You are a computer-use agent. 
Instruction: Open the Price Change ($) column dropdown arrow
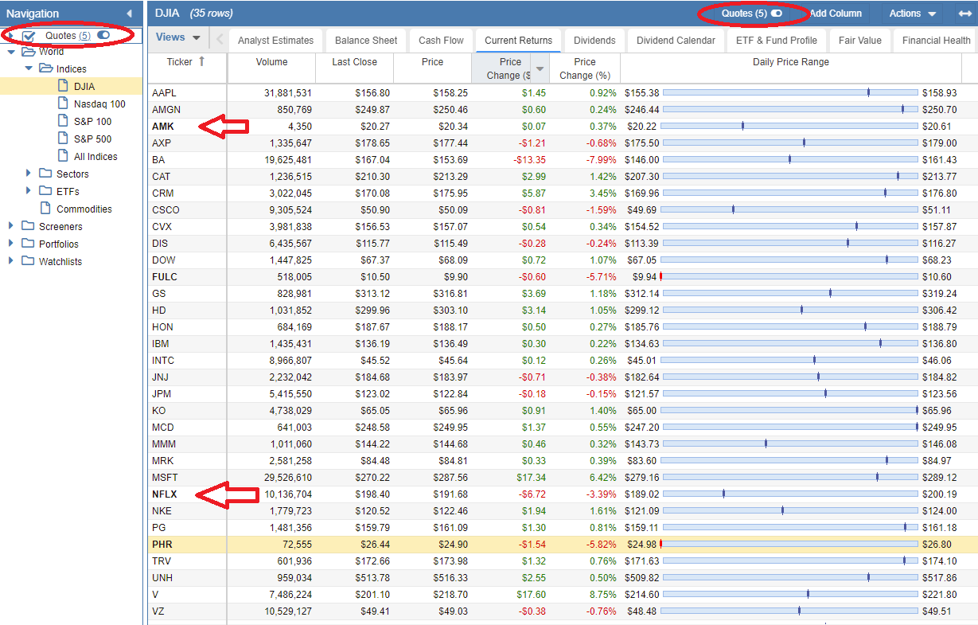point(540,69)
